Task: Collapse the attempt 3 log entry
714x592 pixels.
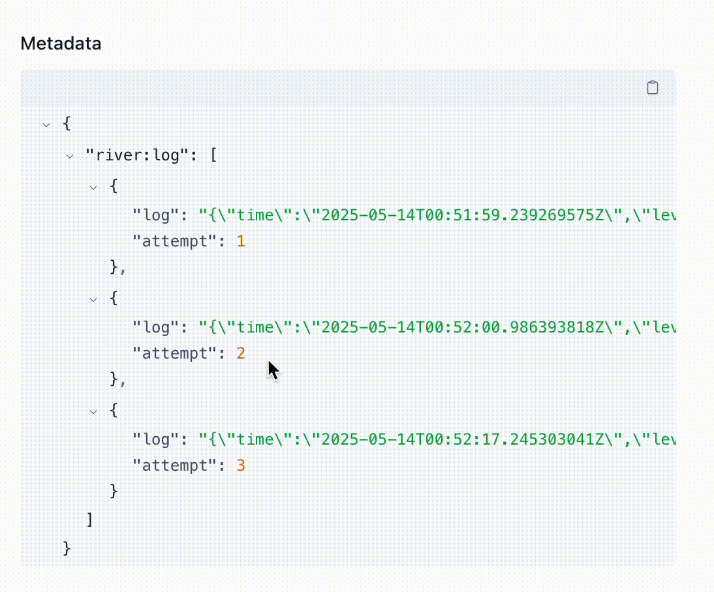Action: point(93,411)
